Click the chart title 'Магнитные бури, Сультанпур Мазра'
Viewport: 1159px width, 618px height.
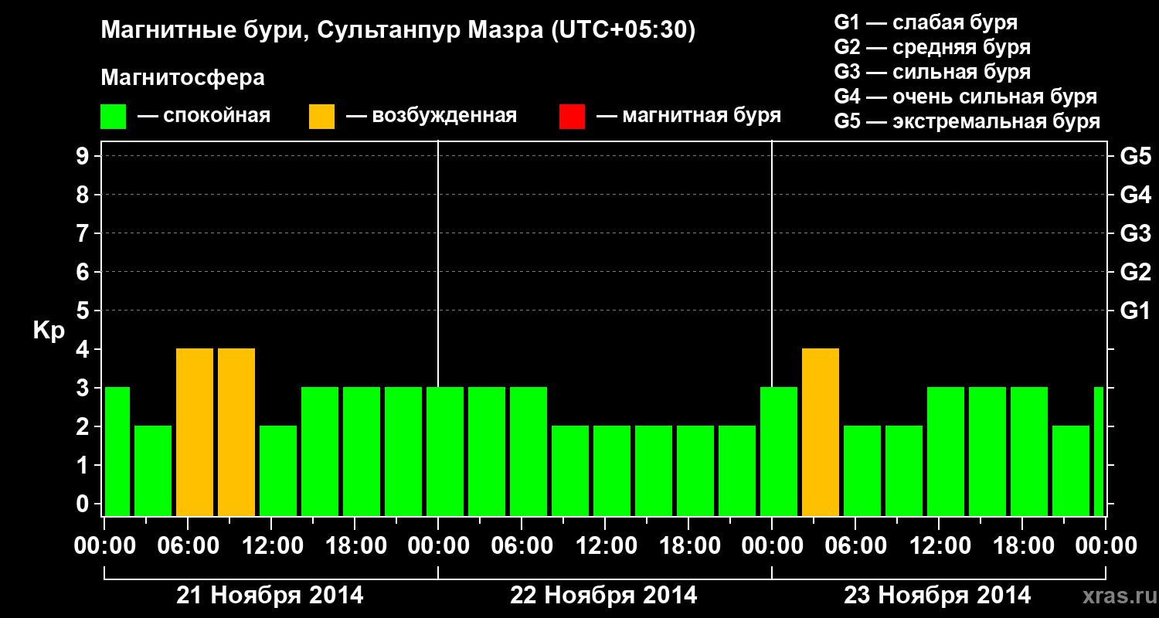point(321,31)
